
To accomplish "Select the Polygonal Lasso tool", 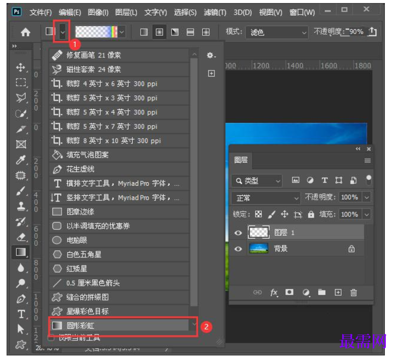I will [x=21, y=98].
